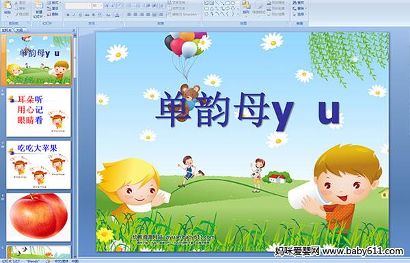410x263 pixels.
Task: Open the Font dialog launcher
Action: (x=122, y=23)
